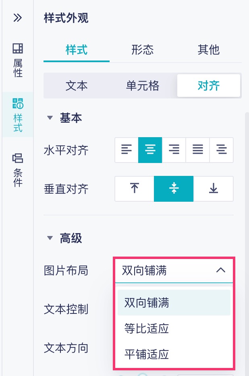Open the 属性 properties panel icon

tap(18, 60)
